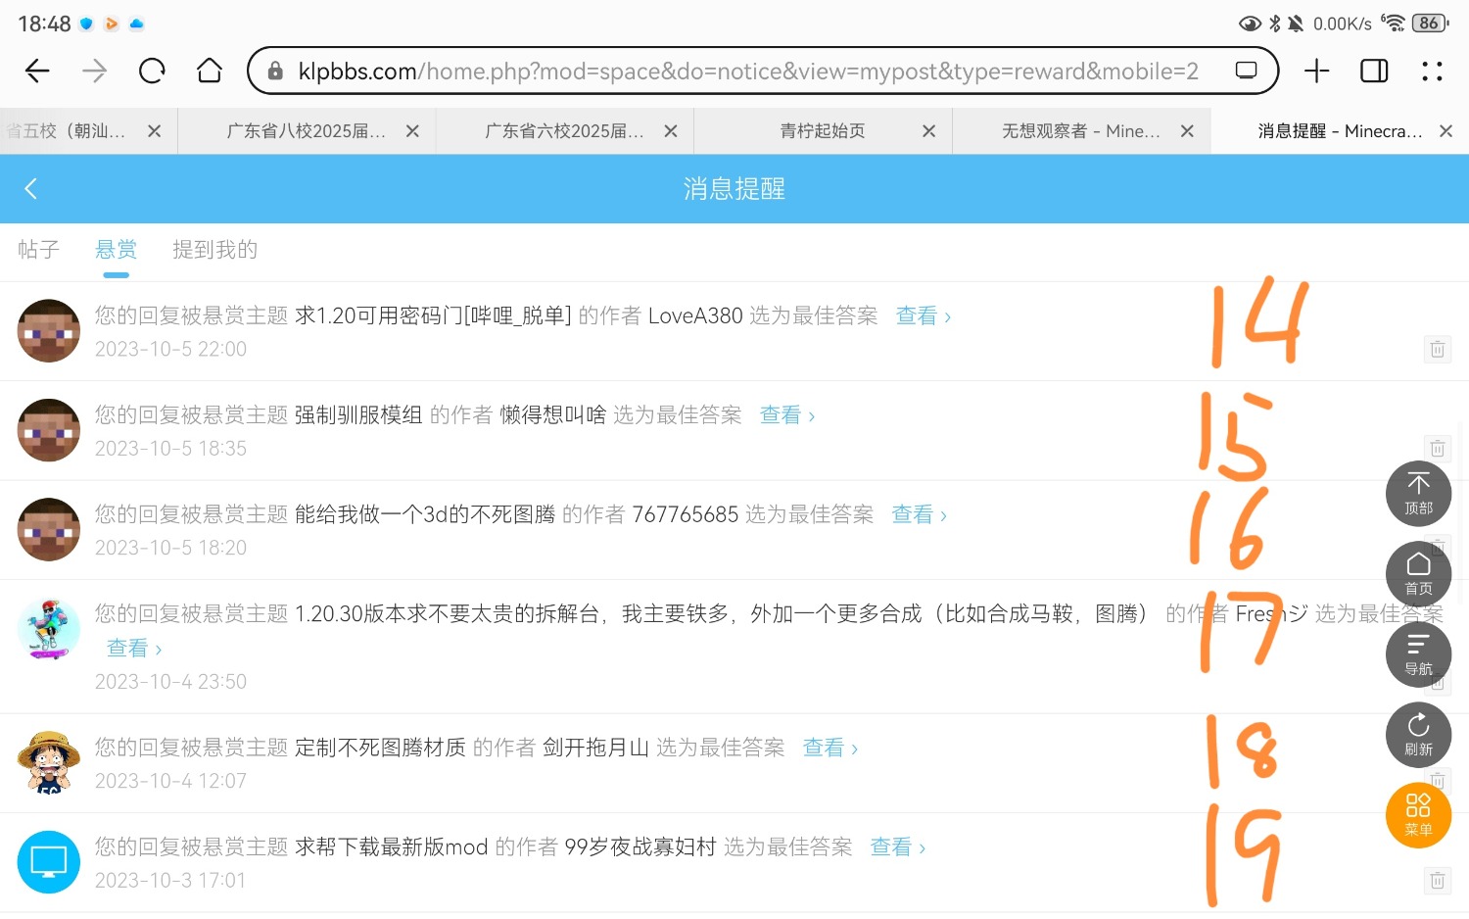The image size is (1469, 919).
Task: Open the user profile 剑开拖月山
Action: (x=596, y=748)
